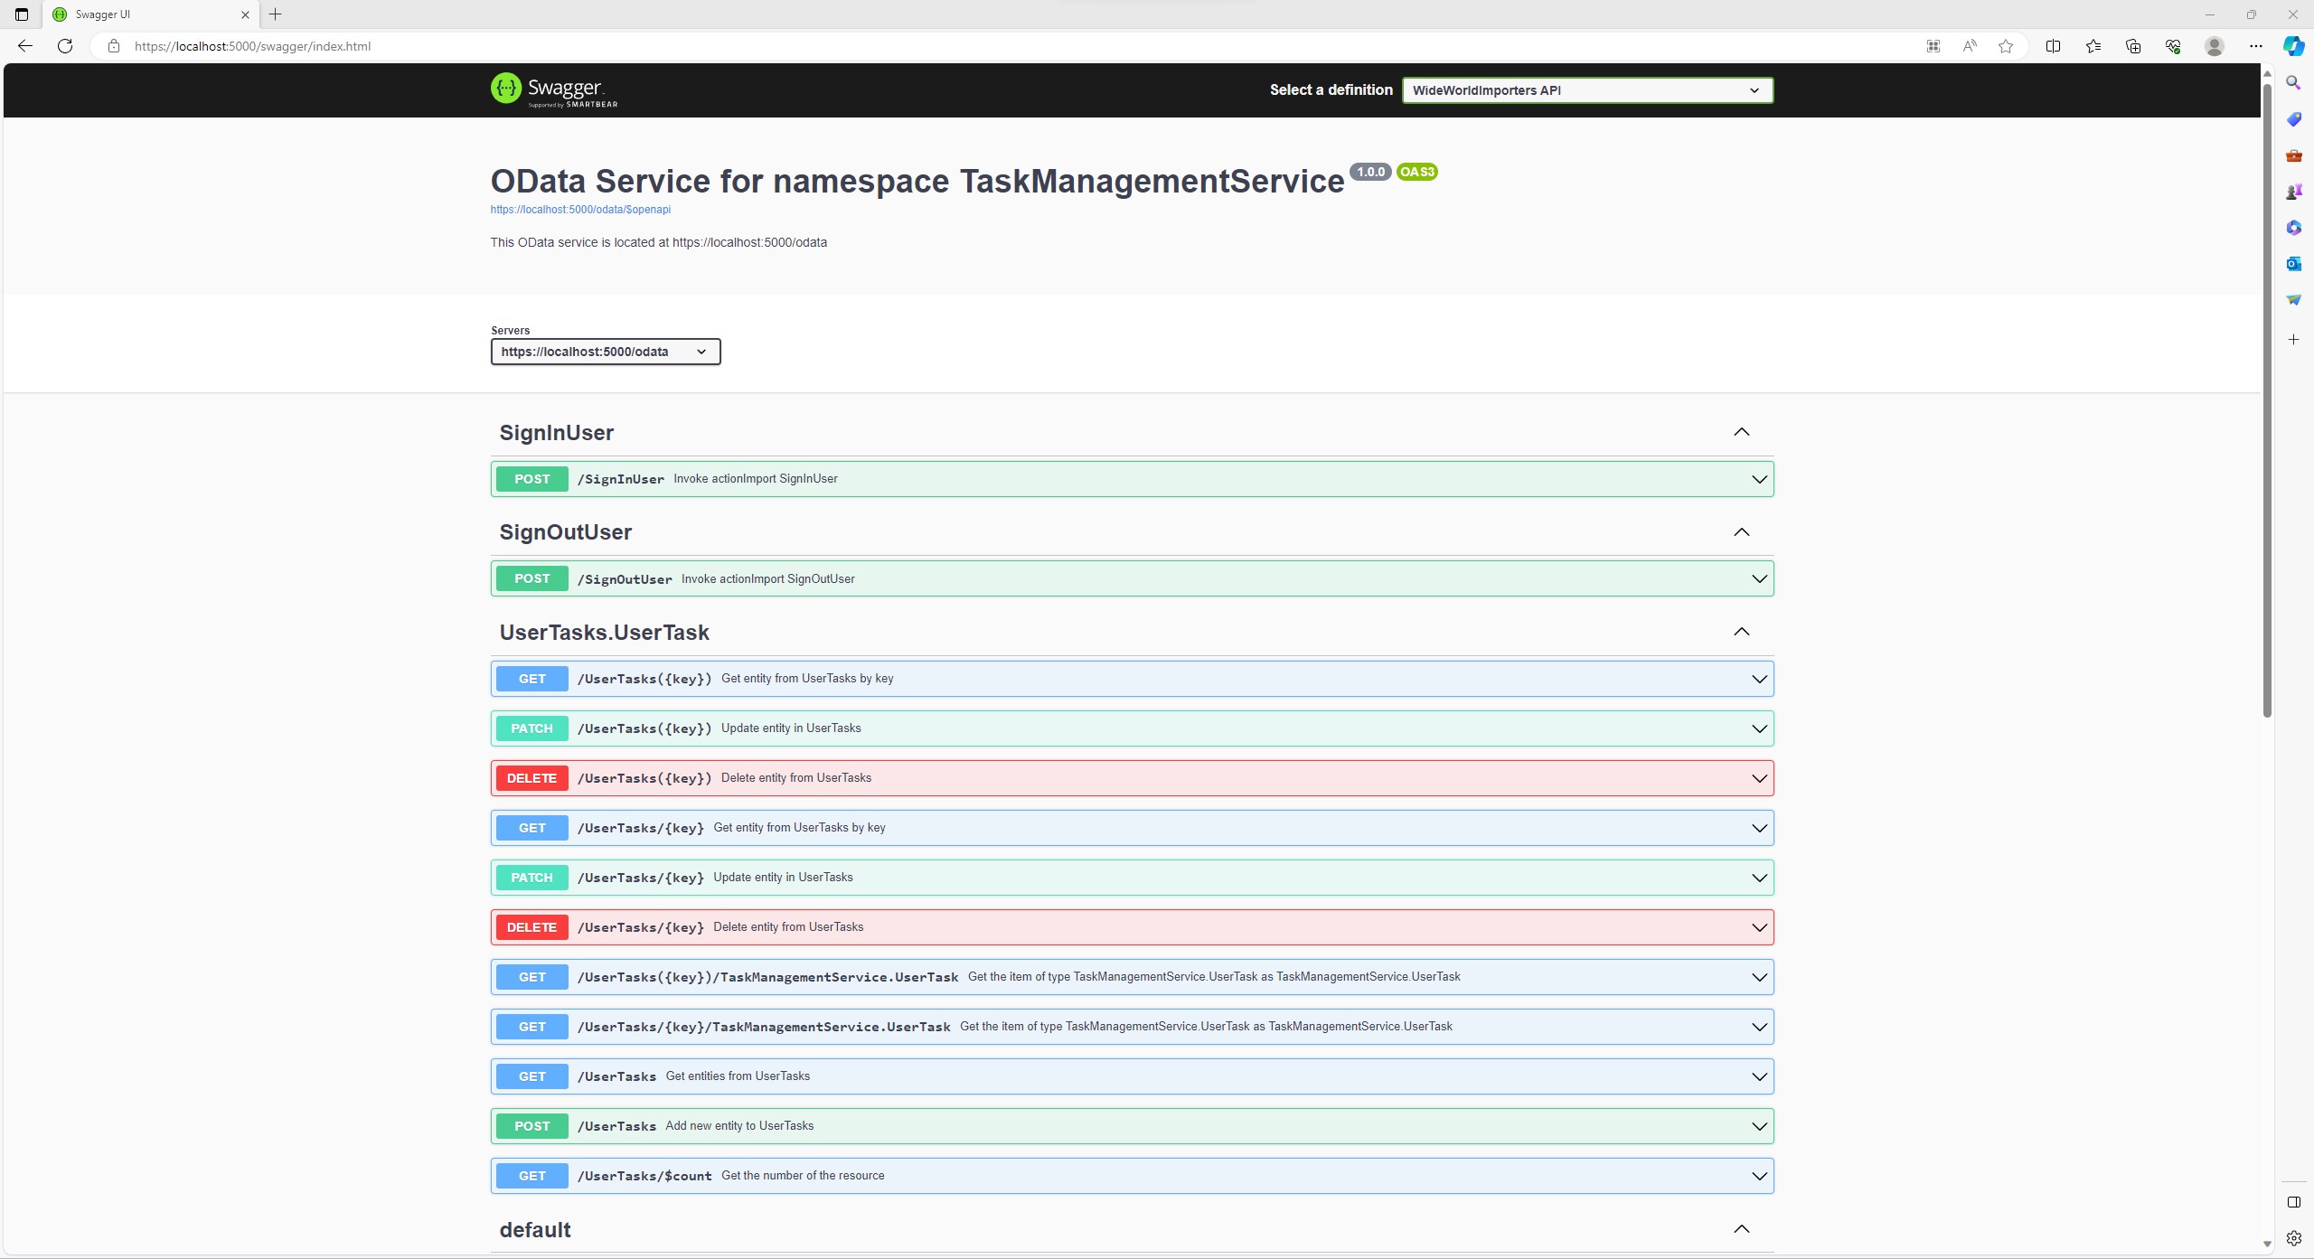
Task: Add a sidebar app with plus icon
Action: pyautogui.click(x=2293, y=340)
